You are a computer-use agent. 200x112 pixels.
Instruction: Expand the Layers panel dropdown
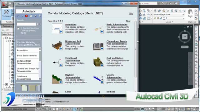169,22
